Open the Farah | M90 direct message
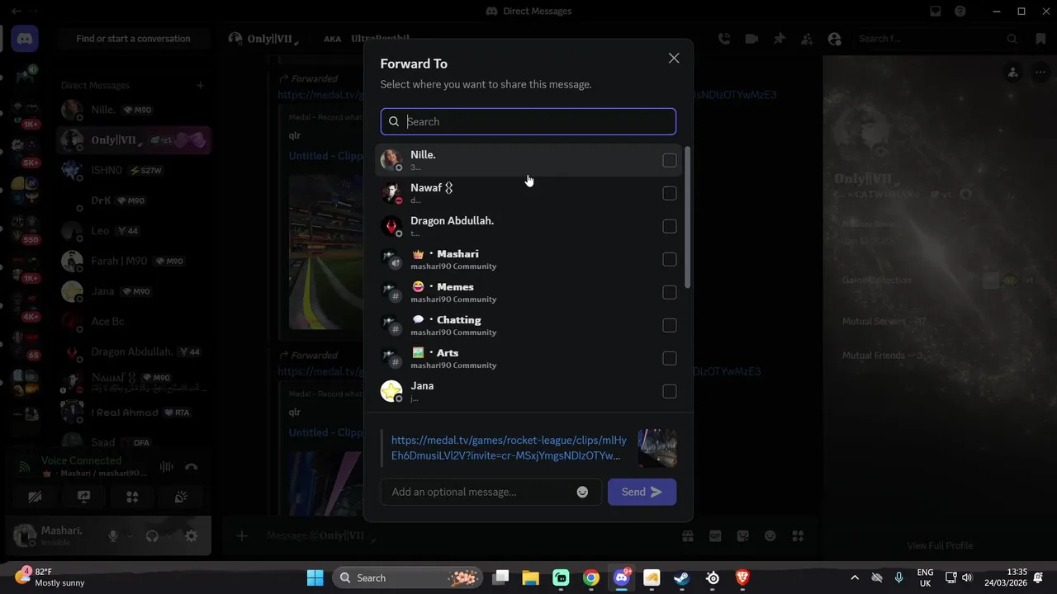Screen dimensions: 1057x594 134,261
